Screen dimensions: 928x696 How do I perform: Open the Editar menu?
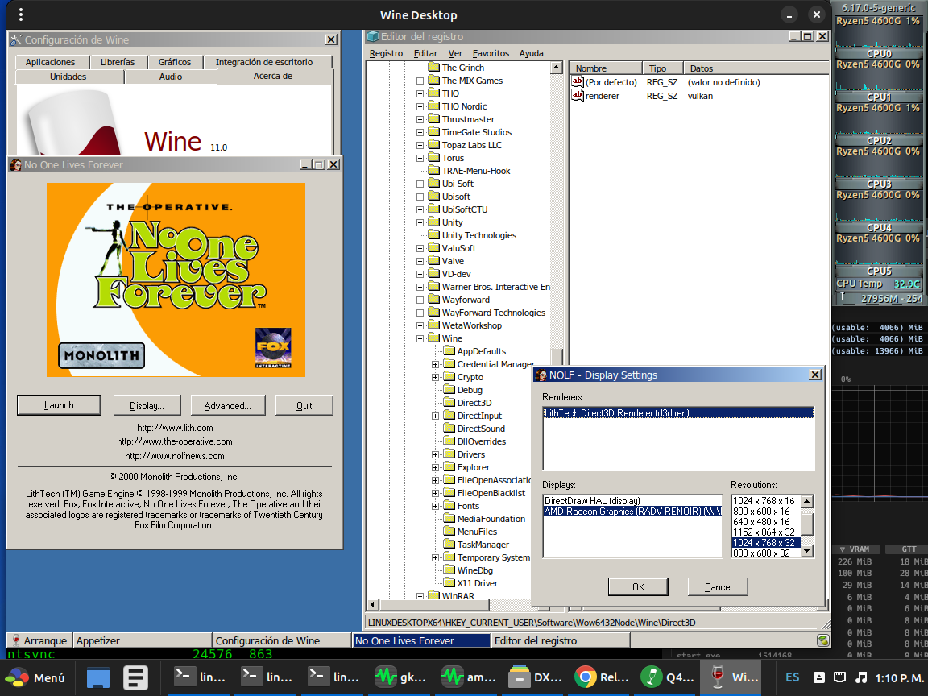coord(425,53)
